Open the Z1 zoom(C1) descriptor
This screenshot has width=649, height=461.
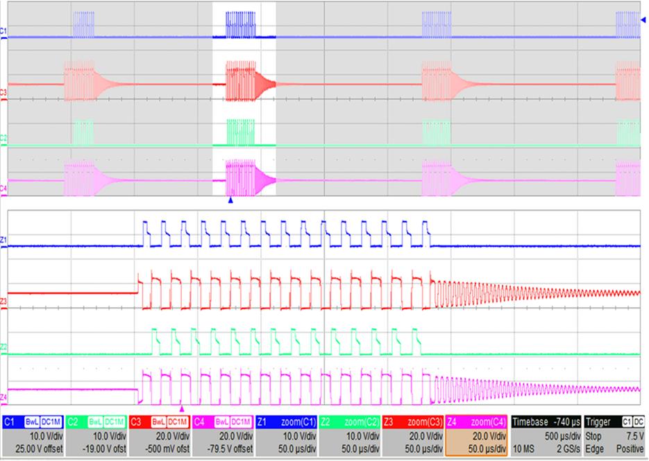click(286, 435)
